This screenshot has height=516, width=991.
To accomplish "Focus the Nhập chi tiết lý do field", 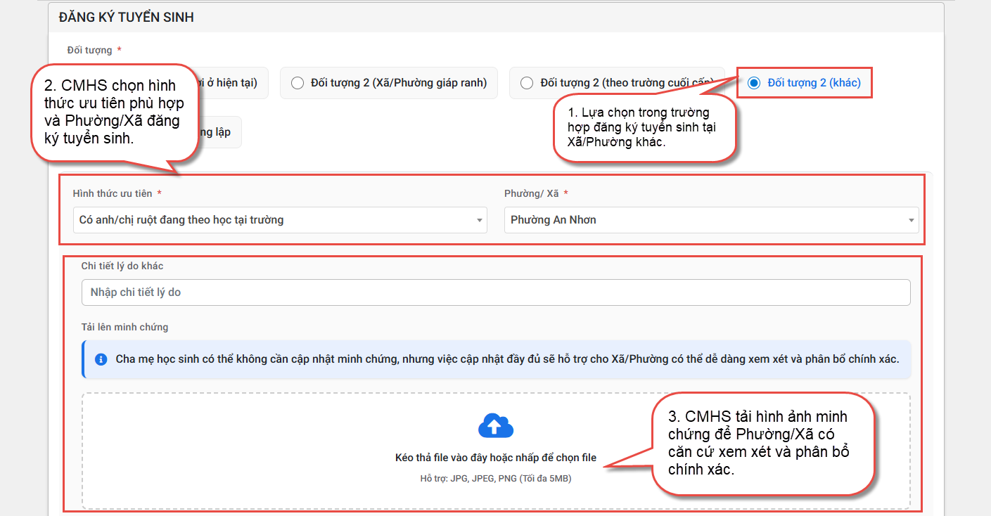I will (x=496, y=292).
